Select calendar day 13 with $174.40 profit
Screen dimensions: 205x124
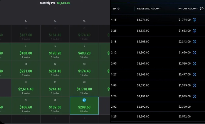[84, 70]
